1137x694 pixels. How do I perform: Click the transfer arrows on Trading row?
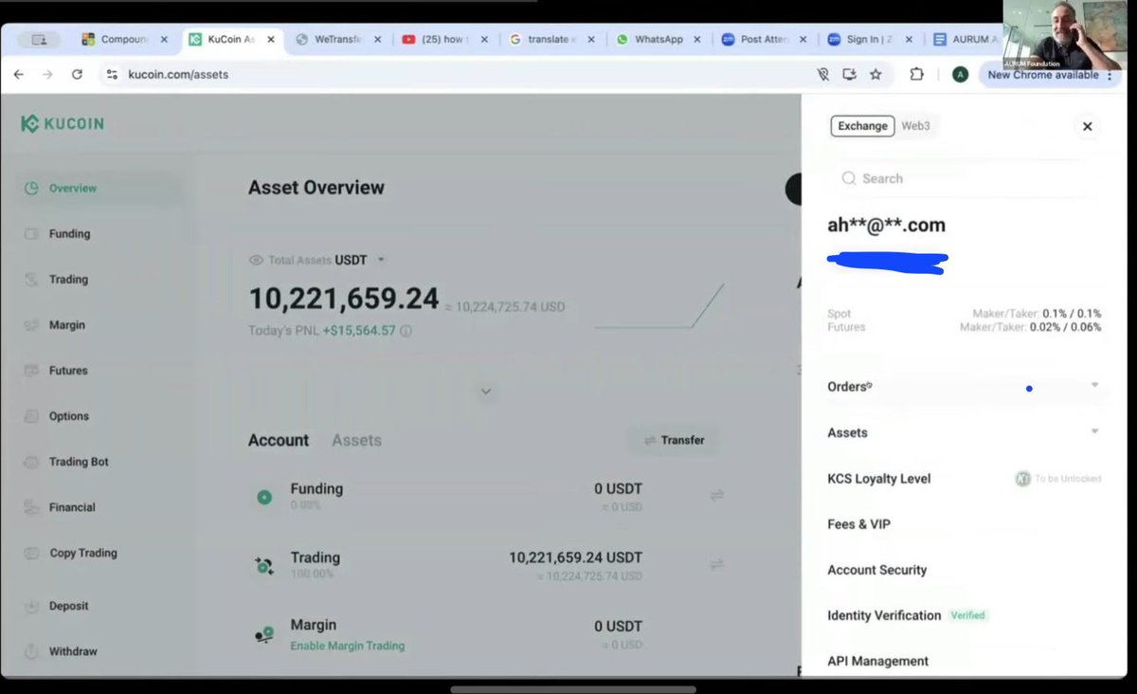(x=717, y=564)
